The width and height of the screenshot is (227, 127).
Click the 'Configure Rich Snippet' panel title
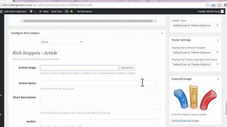(25, 33)
